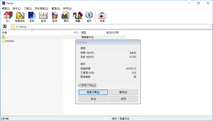213x121 pixels.
Task: Open the 指令(C) menu
Action: pyautogui.click(x=17, y=8)
